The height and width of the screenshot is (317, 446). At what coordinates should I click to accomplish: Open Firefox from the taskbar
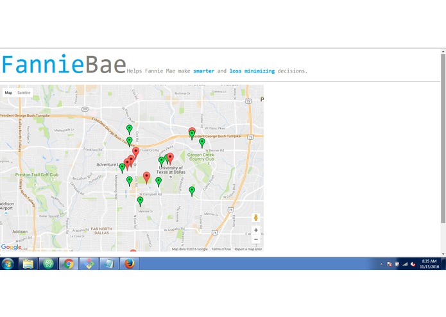[130, 264]
